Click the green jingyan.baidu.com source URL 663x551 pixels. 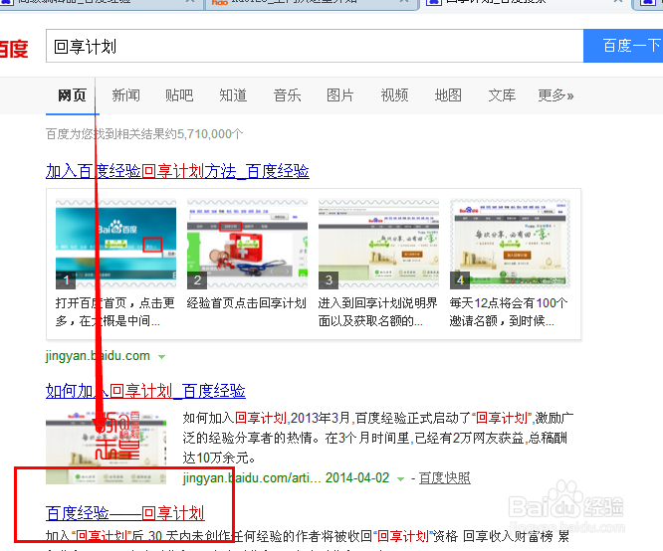98,356
